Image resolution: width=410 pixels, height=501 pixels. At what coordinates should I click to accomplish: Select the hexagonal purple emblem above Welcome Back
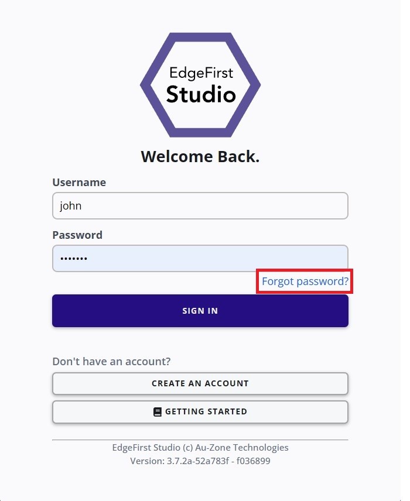200,84
